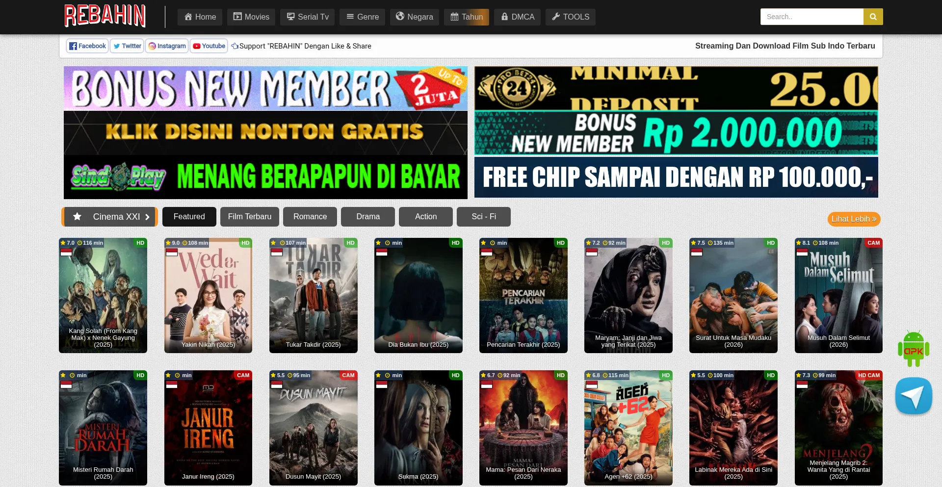Screen dimensions: 942x487
Task: Open the TOOLS menu
Action: [x=571, y=17]
